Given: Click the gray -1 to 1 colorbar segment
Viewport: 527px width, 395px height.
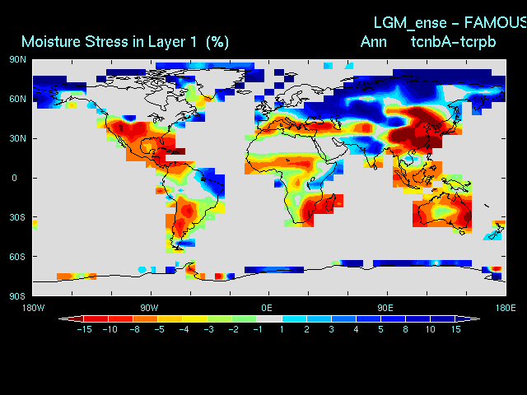Looking at the screenshot, I should pos(269,318).
